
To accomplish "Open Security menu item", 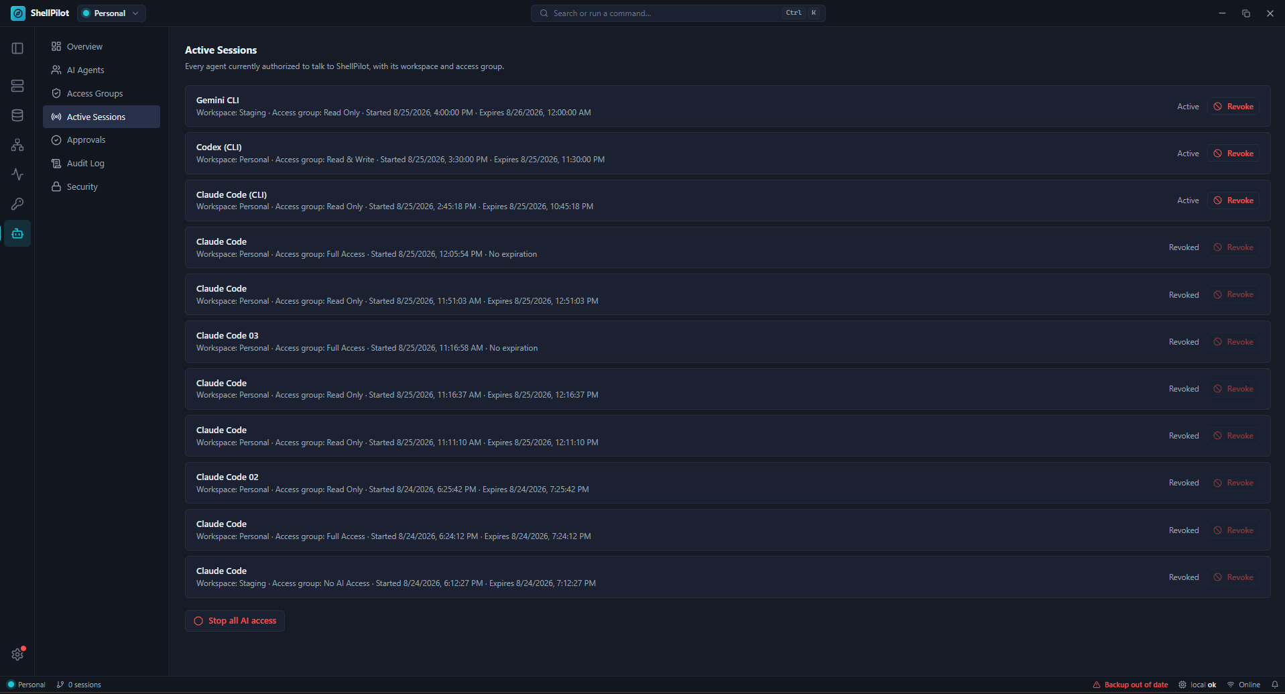I will (101, 187).
